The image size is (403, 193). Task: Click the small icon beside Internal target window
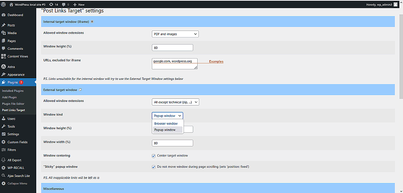(92, 22)
